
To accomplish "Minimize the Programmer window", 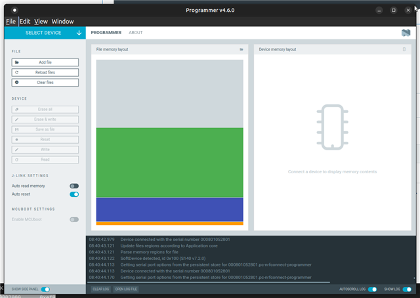I will (x=379, y=11).
